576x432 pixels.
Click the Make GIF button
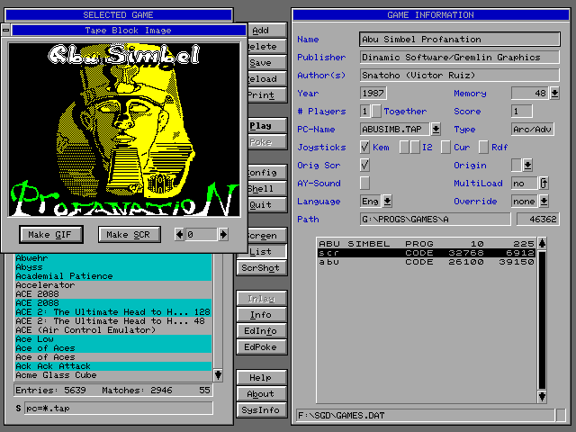[x=51, y=235]
